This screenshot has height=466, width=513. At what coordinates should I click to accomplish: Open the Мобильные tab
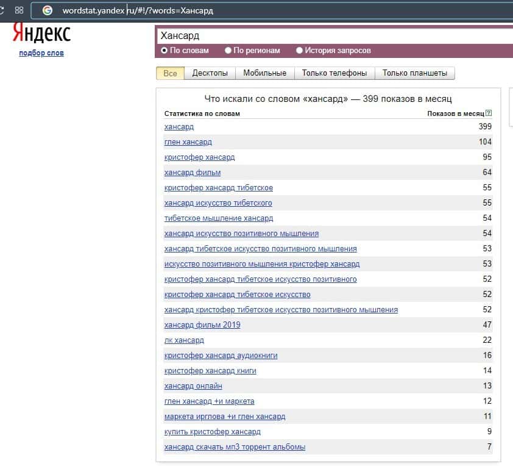264,73
